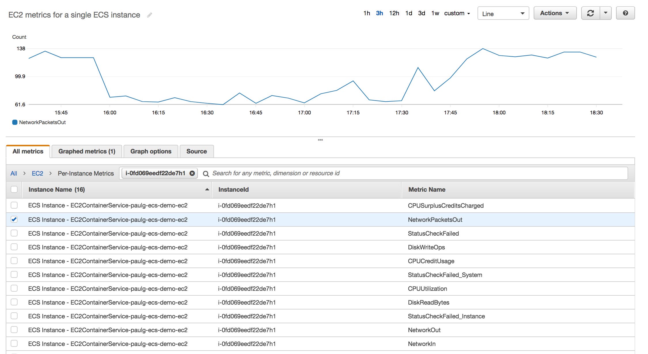Uncheck the NetworkPacketsOut metric row
The height and width of the screenshot is (354, 648).
[x=14, y=220]
